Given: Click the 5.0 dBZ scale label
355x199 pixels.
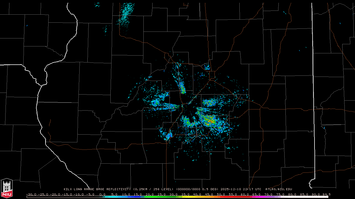Looking at the screenshot, I should click(114, 194).
